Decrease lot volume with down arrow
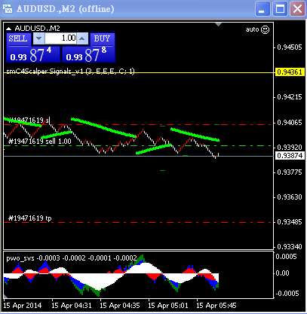307x314 pixels. 38,38
